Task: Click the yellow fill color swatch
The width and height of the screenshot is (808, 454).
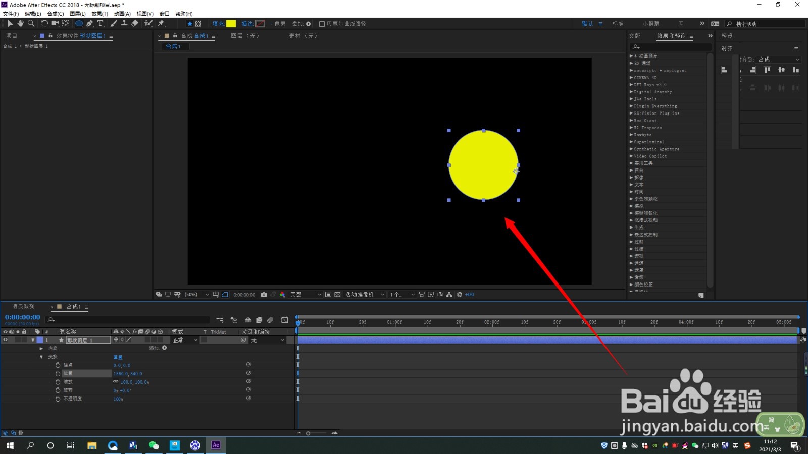Action: point(231,24)
